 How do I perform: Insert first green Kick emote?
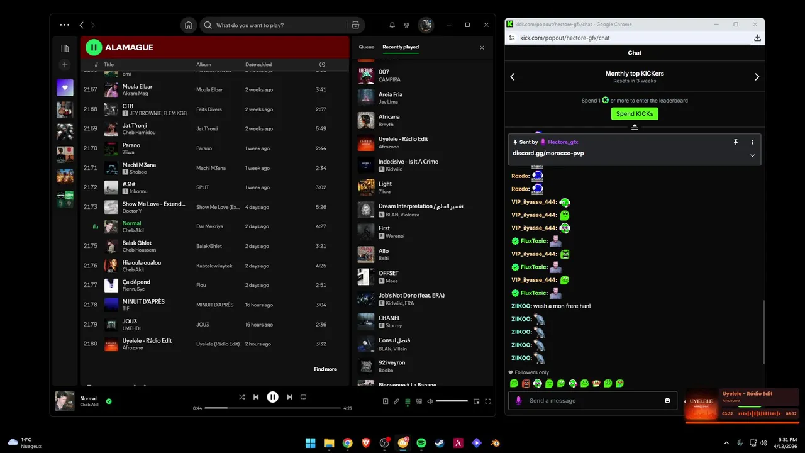(x=514, y=383)
